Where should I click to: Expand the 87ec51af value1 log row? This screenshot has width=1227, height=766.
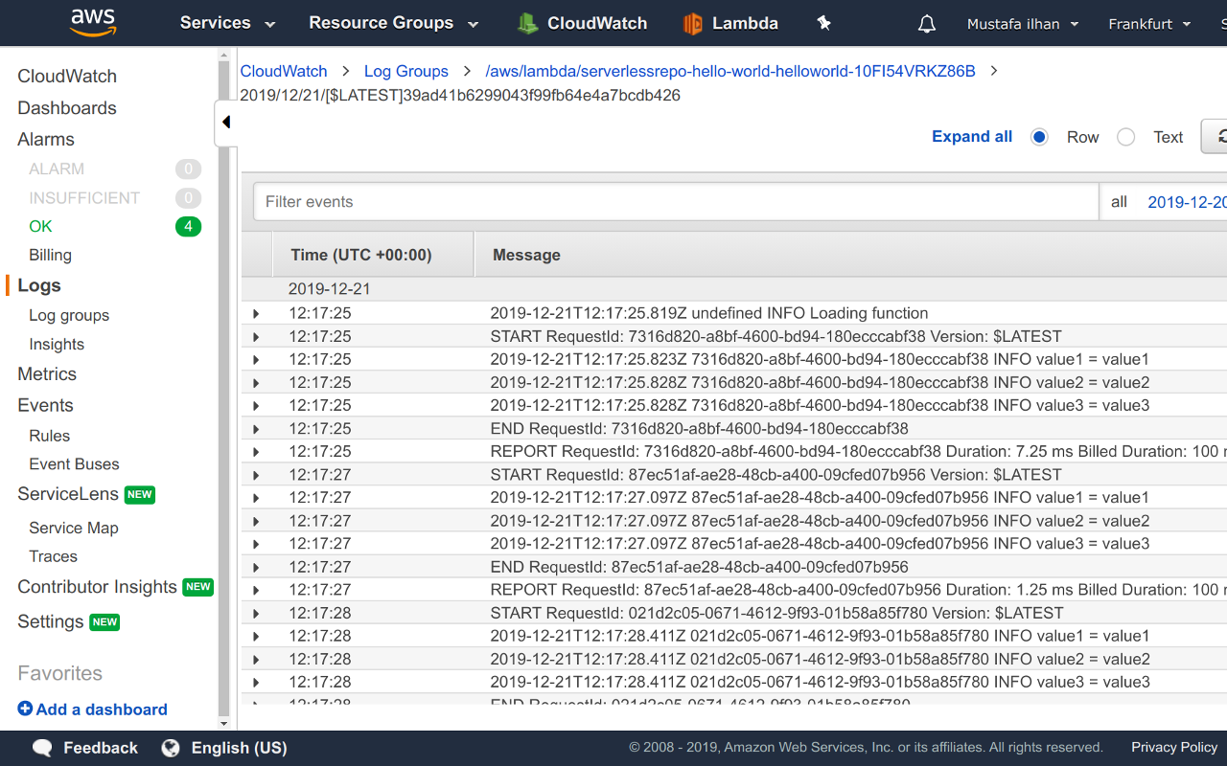click(256, 497)
